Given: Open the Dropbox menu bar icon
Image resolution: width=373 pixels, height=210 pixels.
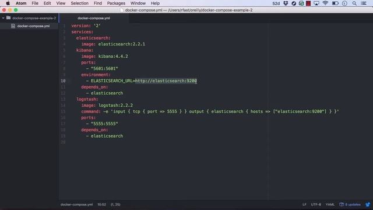Looking at the screenshot, I should coord(286,3).
